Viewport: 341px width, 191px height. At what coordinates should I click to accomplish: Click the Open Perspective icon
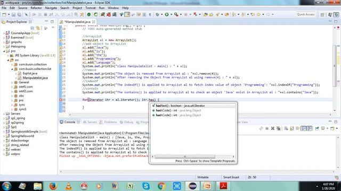[322, 14]
